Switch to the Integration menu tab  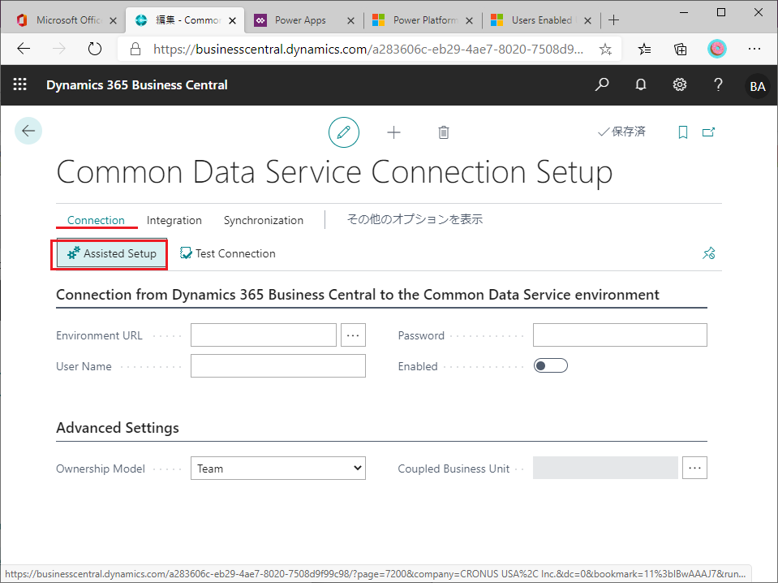click(x=174, y=220)
